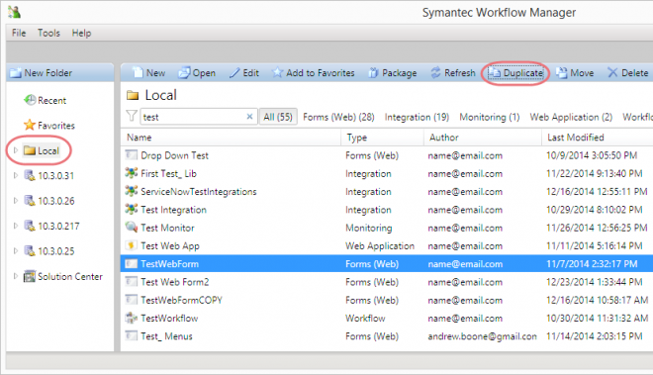Click the Delete X icon
Image resolution: width=653 pixels, height=375 pixels.
(x=612, y=73)
